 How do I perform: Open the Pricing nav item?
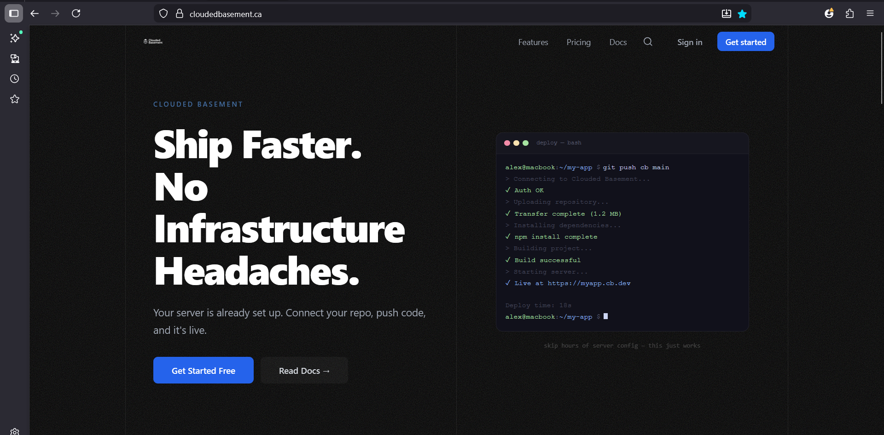(578, 42)
